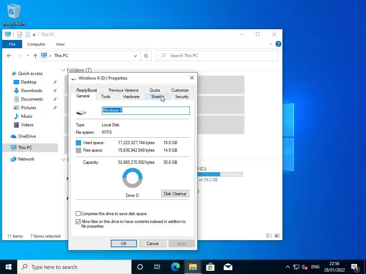Click the File Explorer taskbar icon
366x274 pixels.
[193, 267]
